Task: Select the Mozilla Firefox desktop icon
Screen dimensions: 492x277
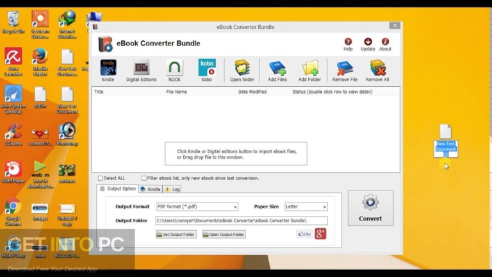Action: [40, 62]
